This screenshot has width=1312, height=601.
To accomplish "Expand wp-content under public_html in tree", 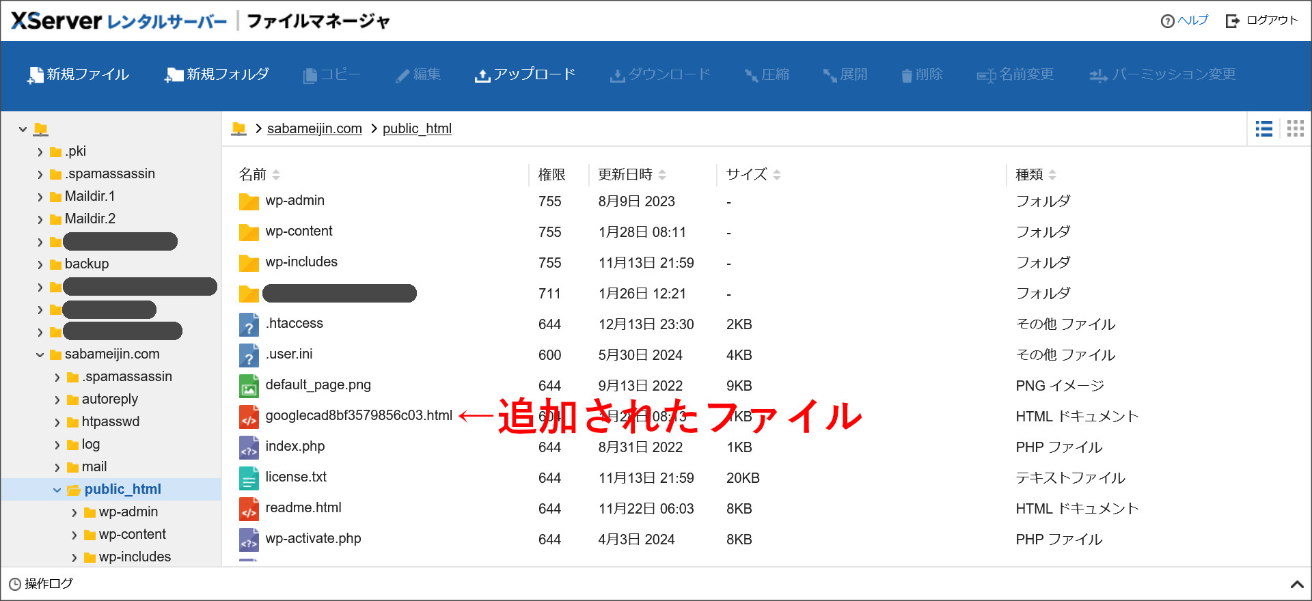I will (74, 535).
